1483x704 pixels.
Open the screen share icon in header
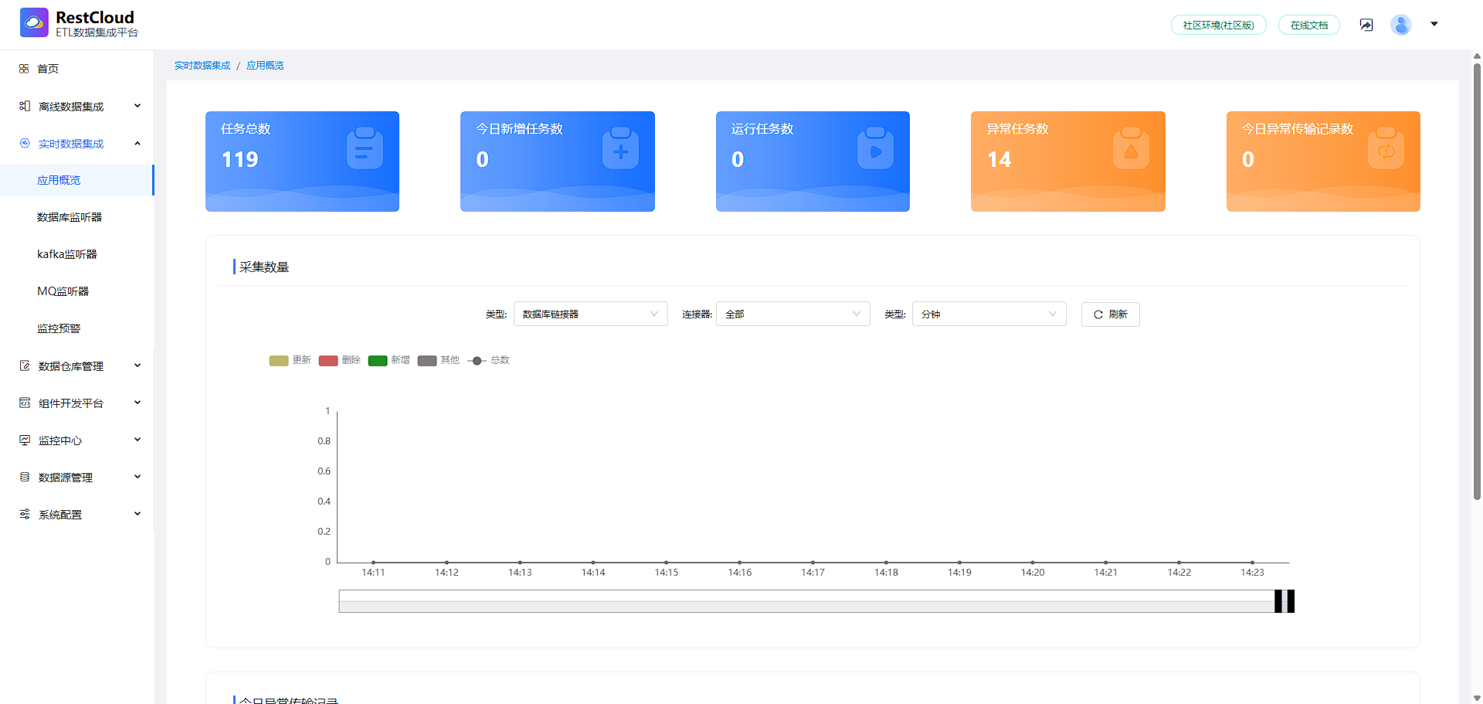point(1366,25)
